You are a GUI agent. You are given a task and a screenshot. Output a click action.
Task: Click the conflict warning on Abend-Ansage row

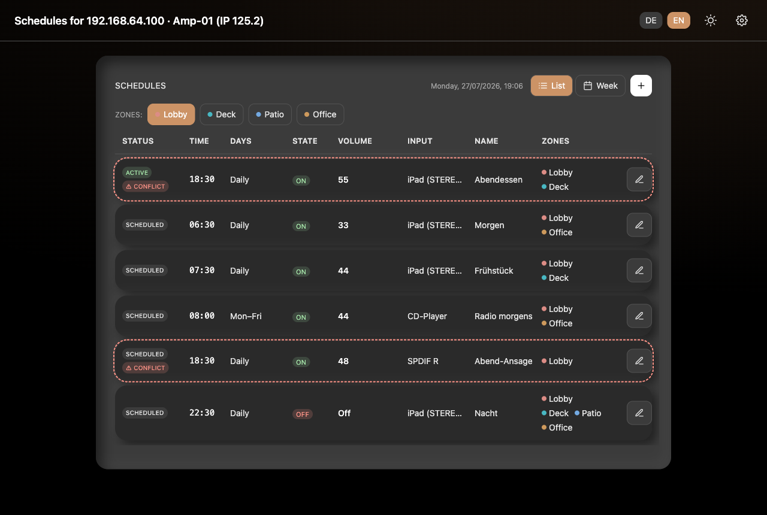[146, 368]
